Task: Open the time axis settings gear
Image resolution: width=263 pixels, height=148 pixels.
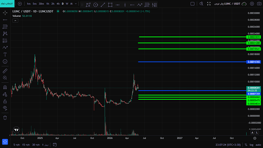Action: [255, 138]
